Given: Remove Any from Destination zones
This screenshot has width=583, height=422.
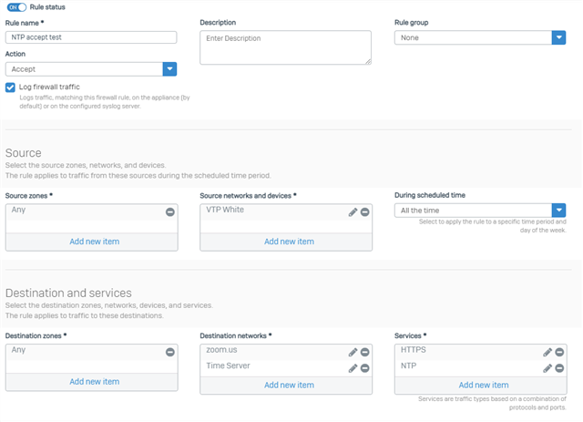Looking at the screenshot, I should point(170,352).
